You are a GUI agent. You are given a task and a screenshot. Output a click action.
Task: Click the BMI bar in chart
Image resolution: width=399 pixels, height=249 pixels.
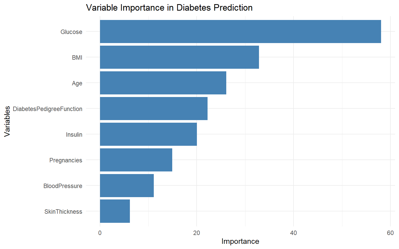179,57
